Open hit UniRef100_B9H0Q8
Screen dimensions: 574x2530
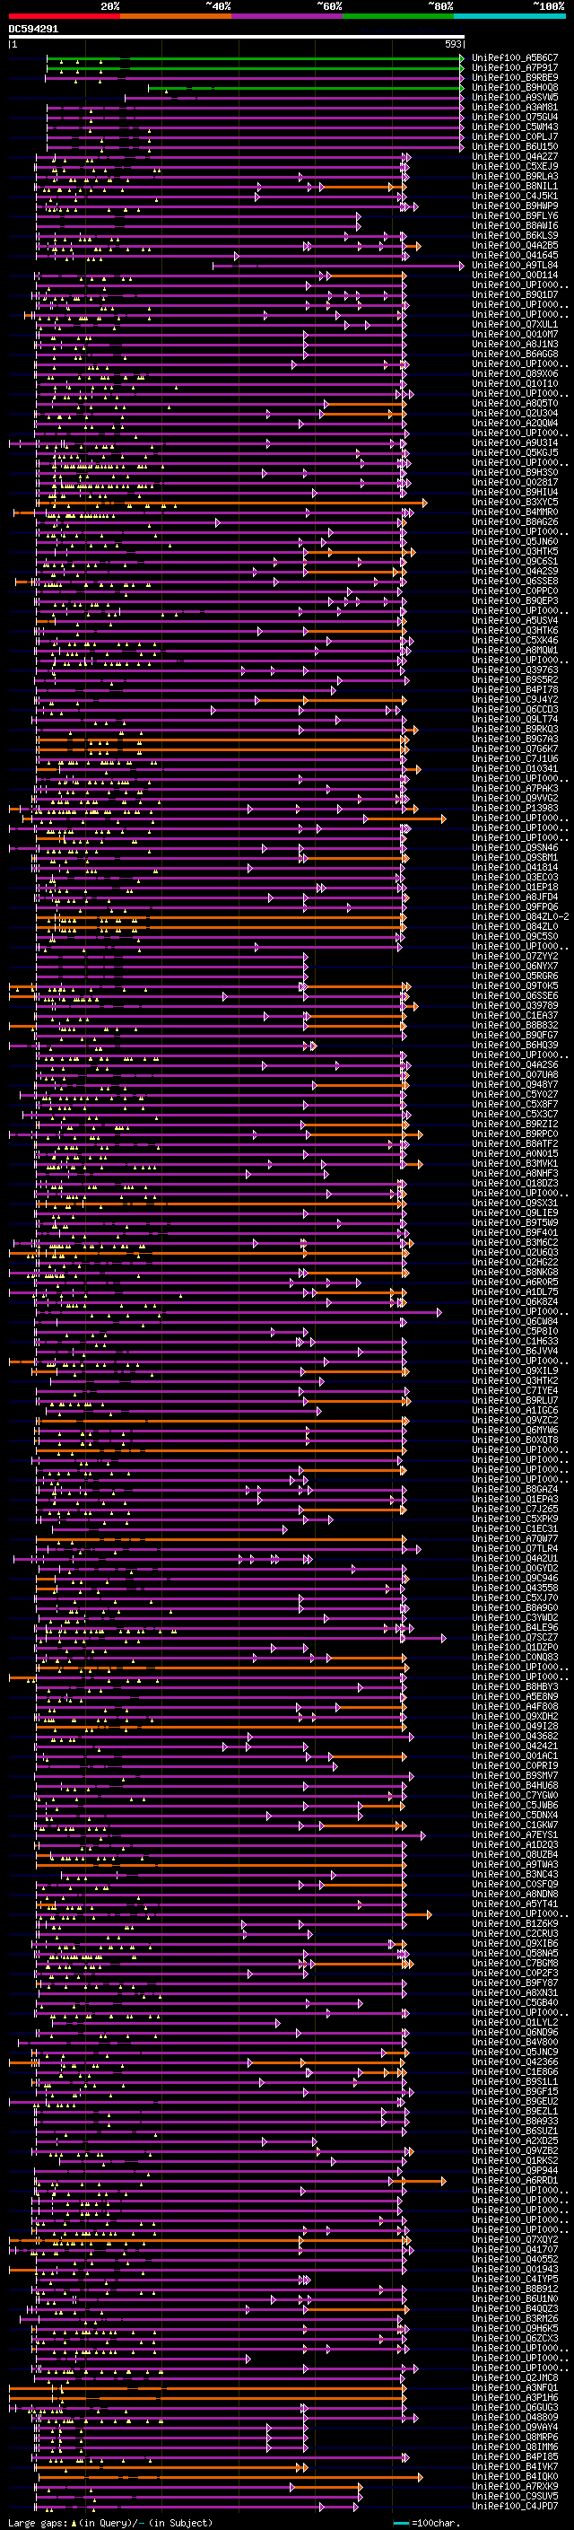pos(515,87)
